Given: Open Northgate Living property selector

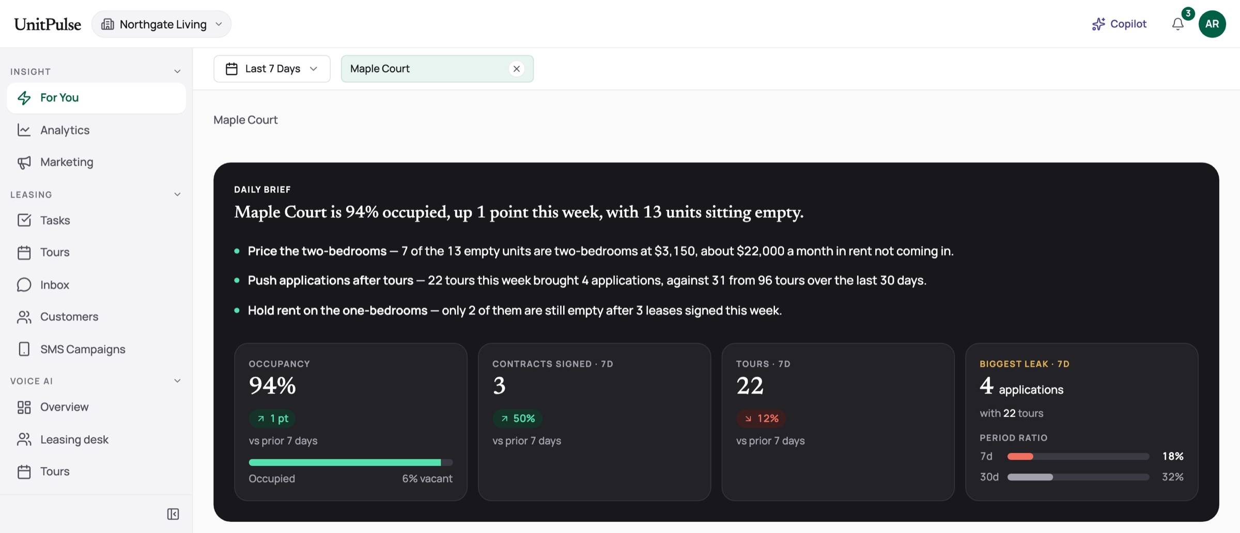Looking at the screenshot, I should (161, 24).
